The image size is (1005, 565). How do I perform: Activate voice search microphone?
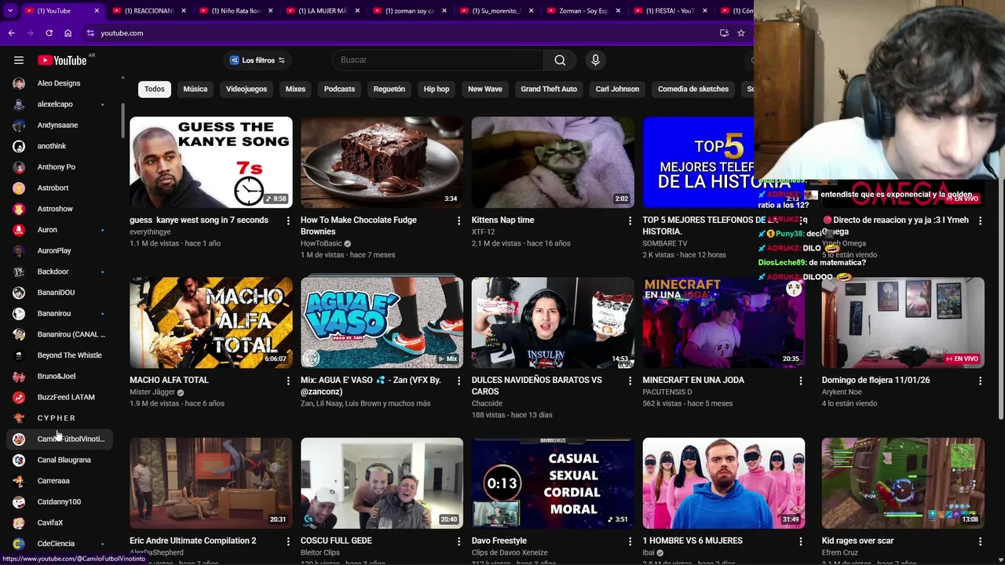pos(595,60)
